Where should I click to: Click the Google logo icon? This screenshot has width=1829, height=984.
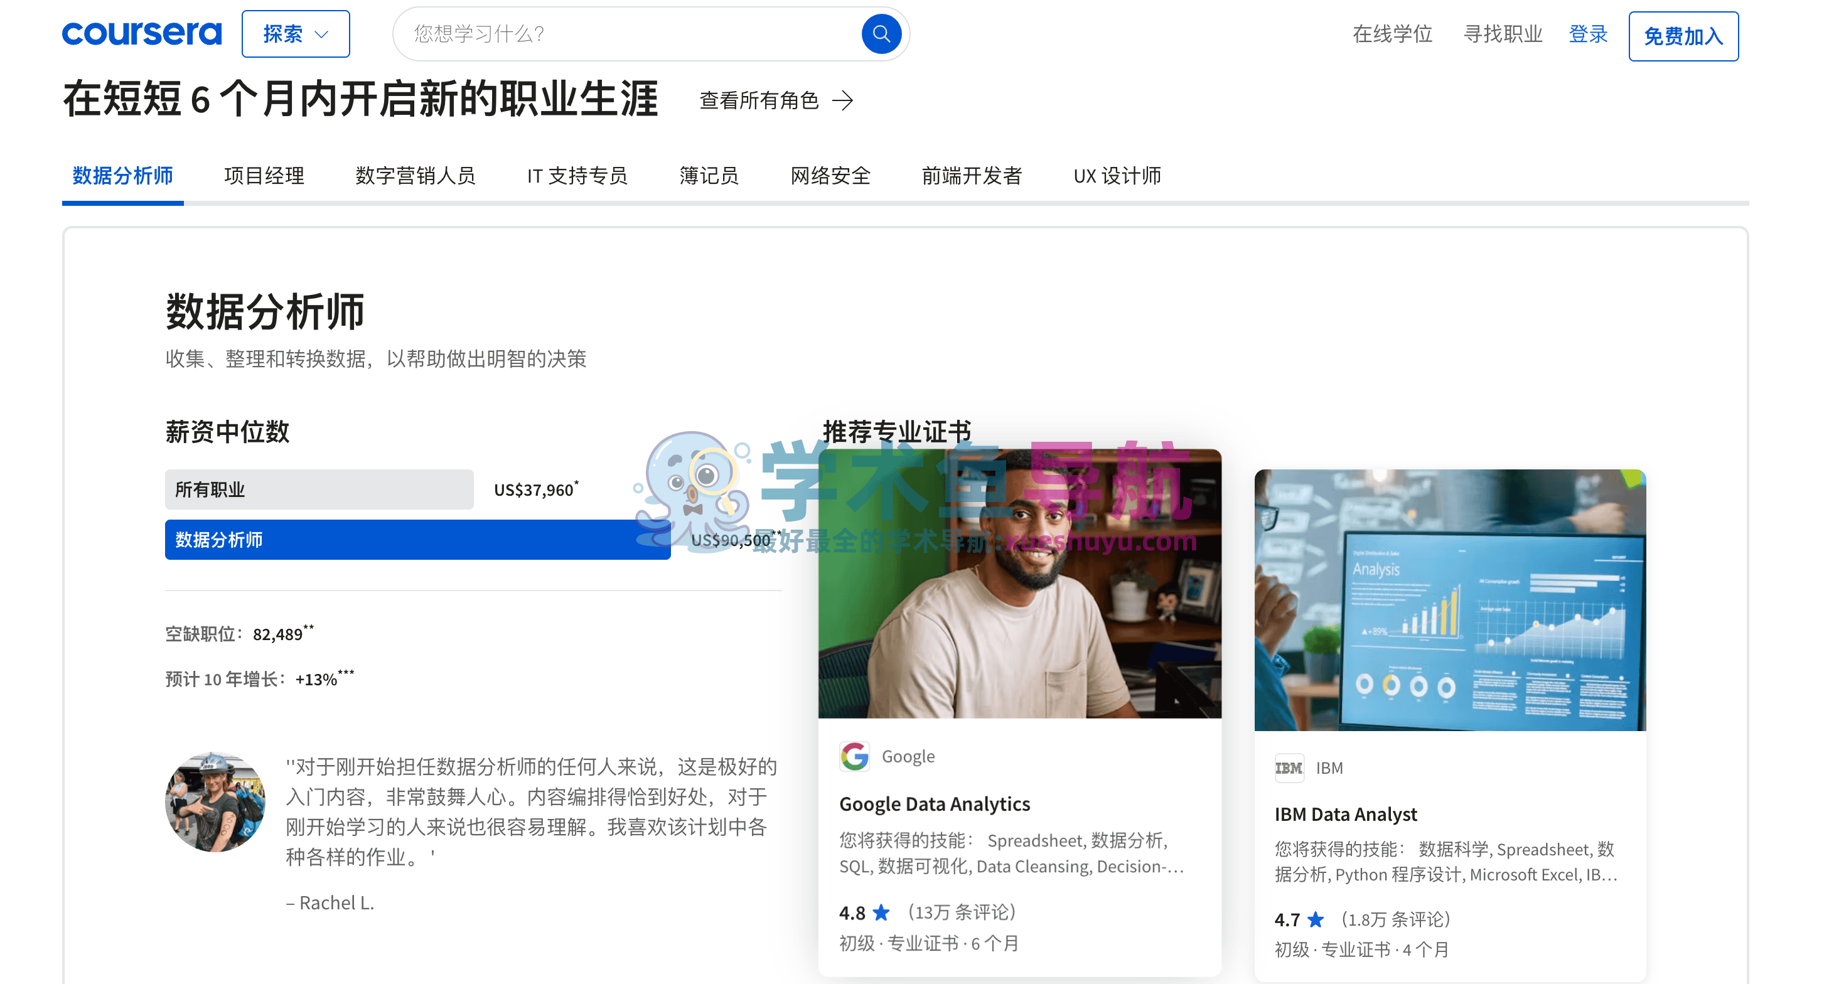[x=854, y=756]
